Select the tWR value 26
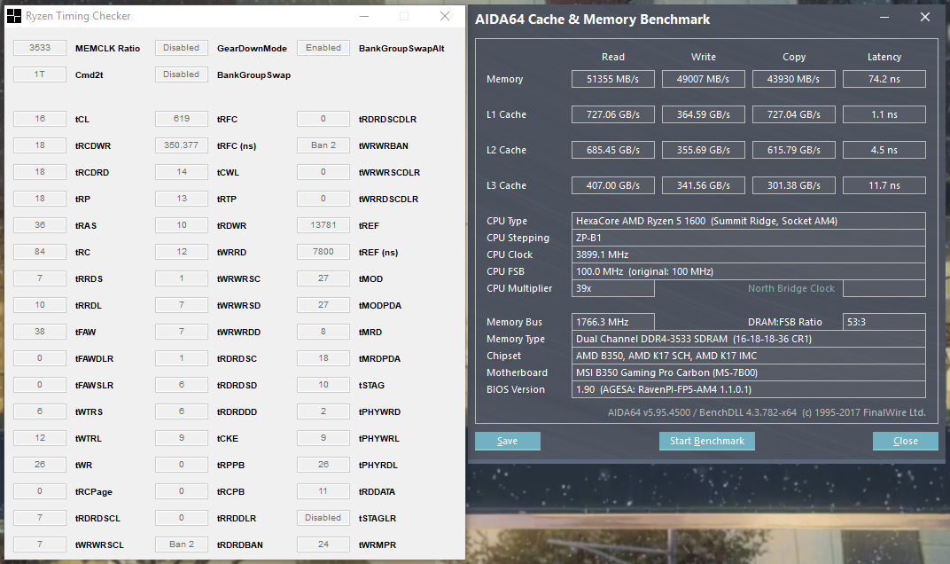950x564 pixels. pos(40,465)
